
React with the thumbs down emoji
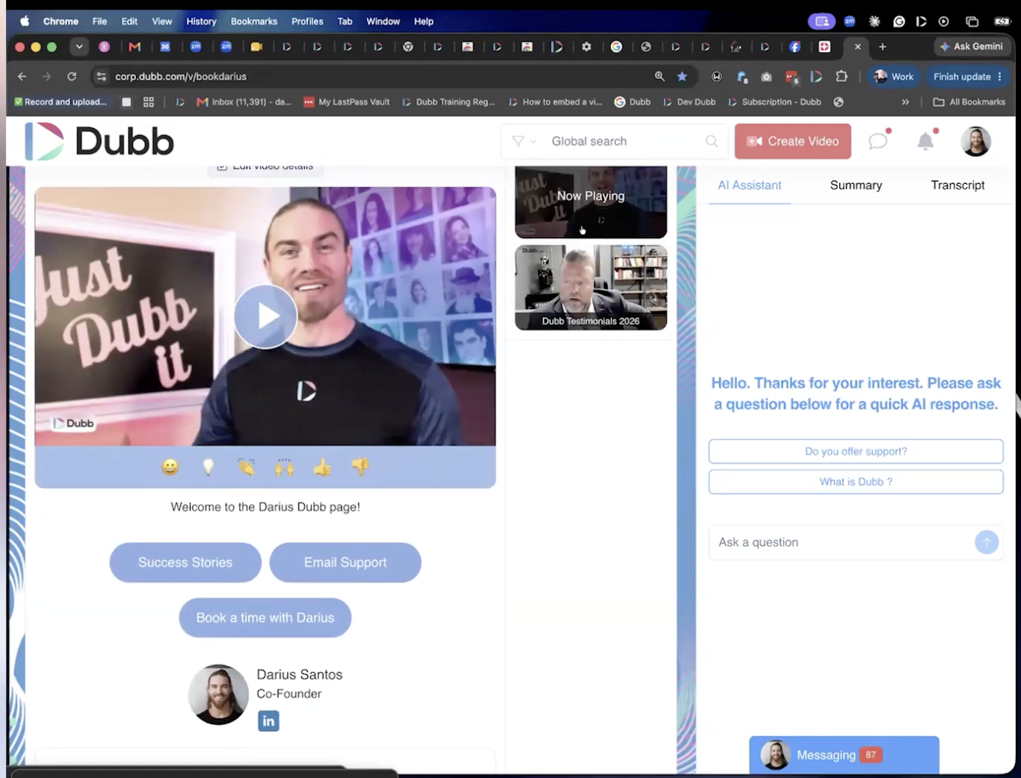point(360,467)
